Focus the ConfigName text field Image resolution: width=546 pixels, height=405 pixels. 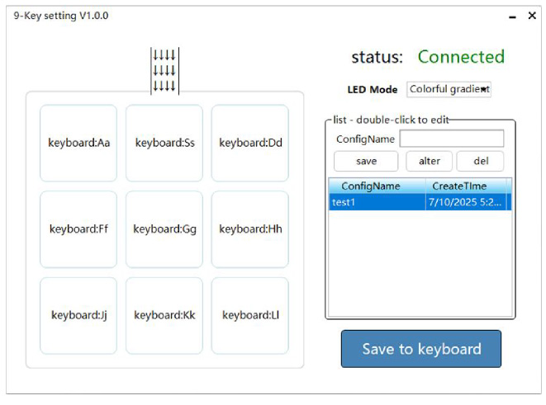click(x=451, y=139)
